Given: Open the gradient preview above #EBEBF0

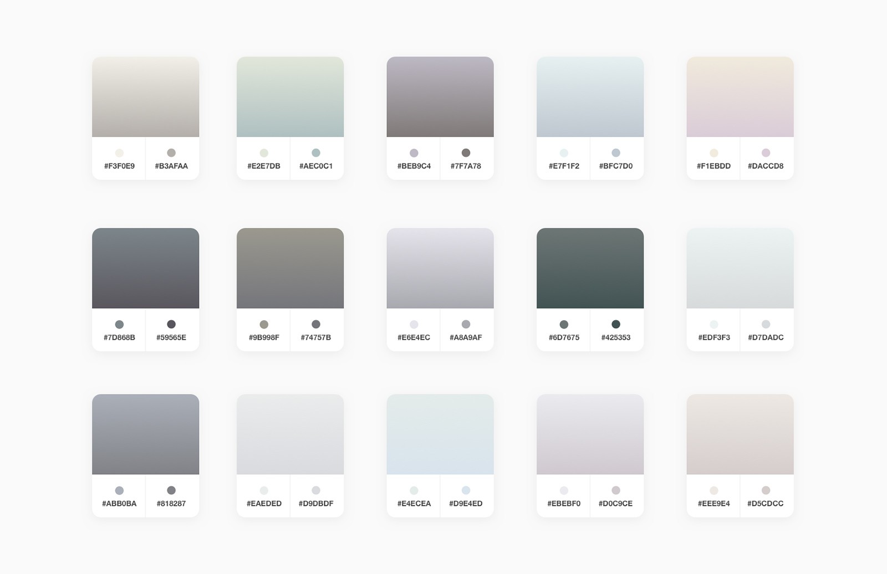Looking at the screenshot, I should click(x=590, y=434).
